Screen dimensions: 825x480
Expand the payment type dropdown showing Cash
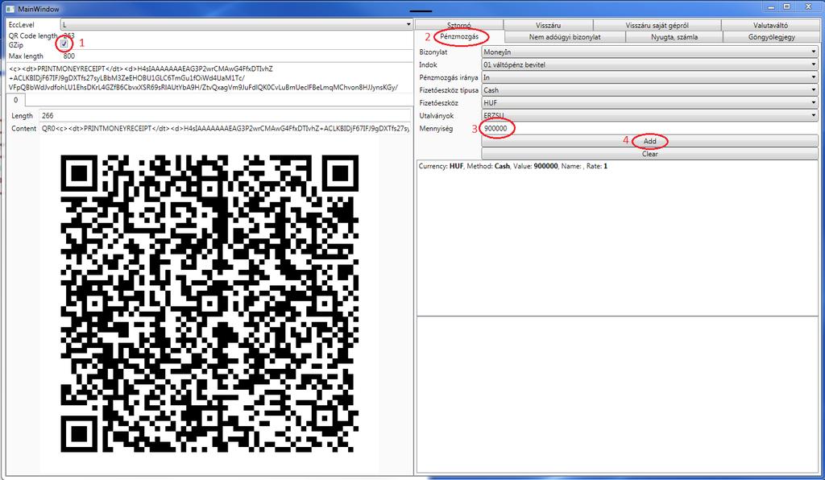point(650,90)
